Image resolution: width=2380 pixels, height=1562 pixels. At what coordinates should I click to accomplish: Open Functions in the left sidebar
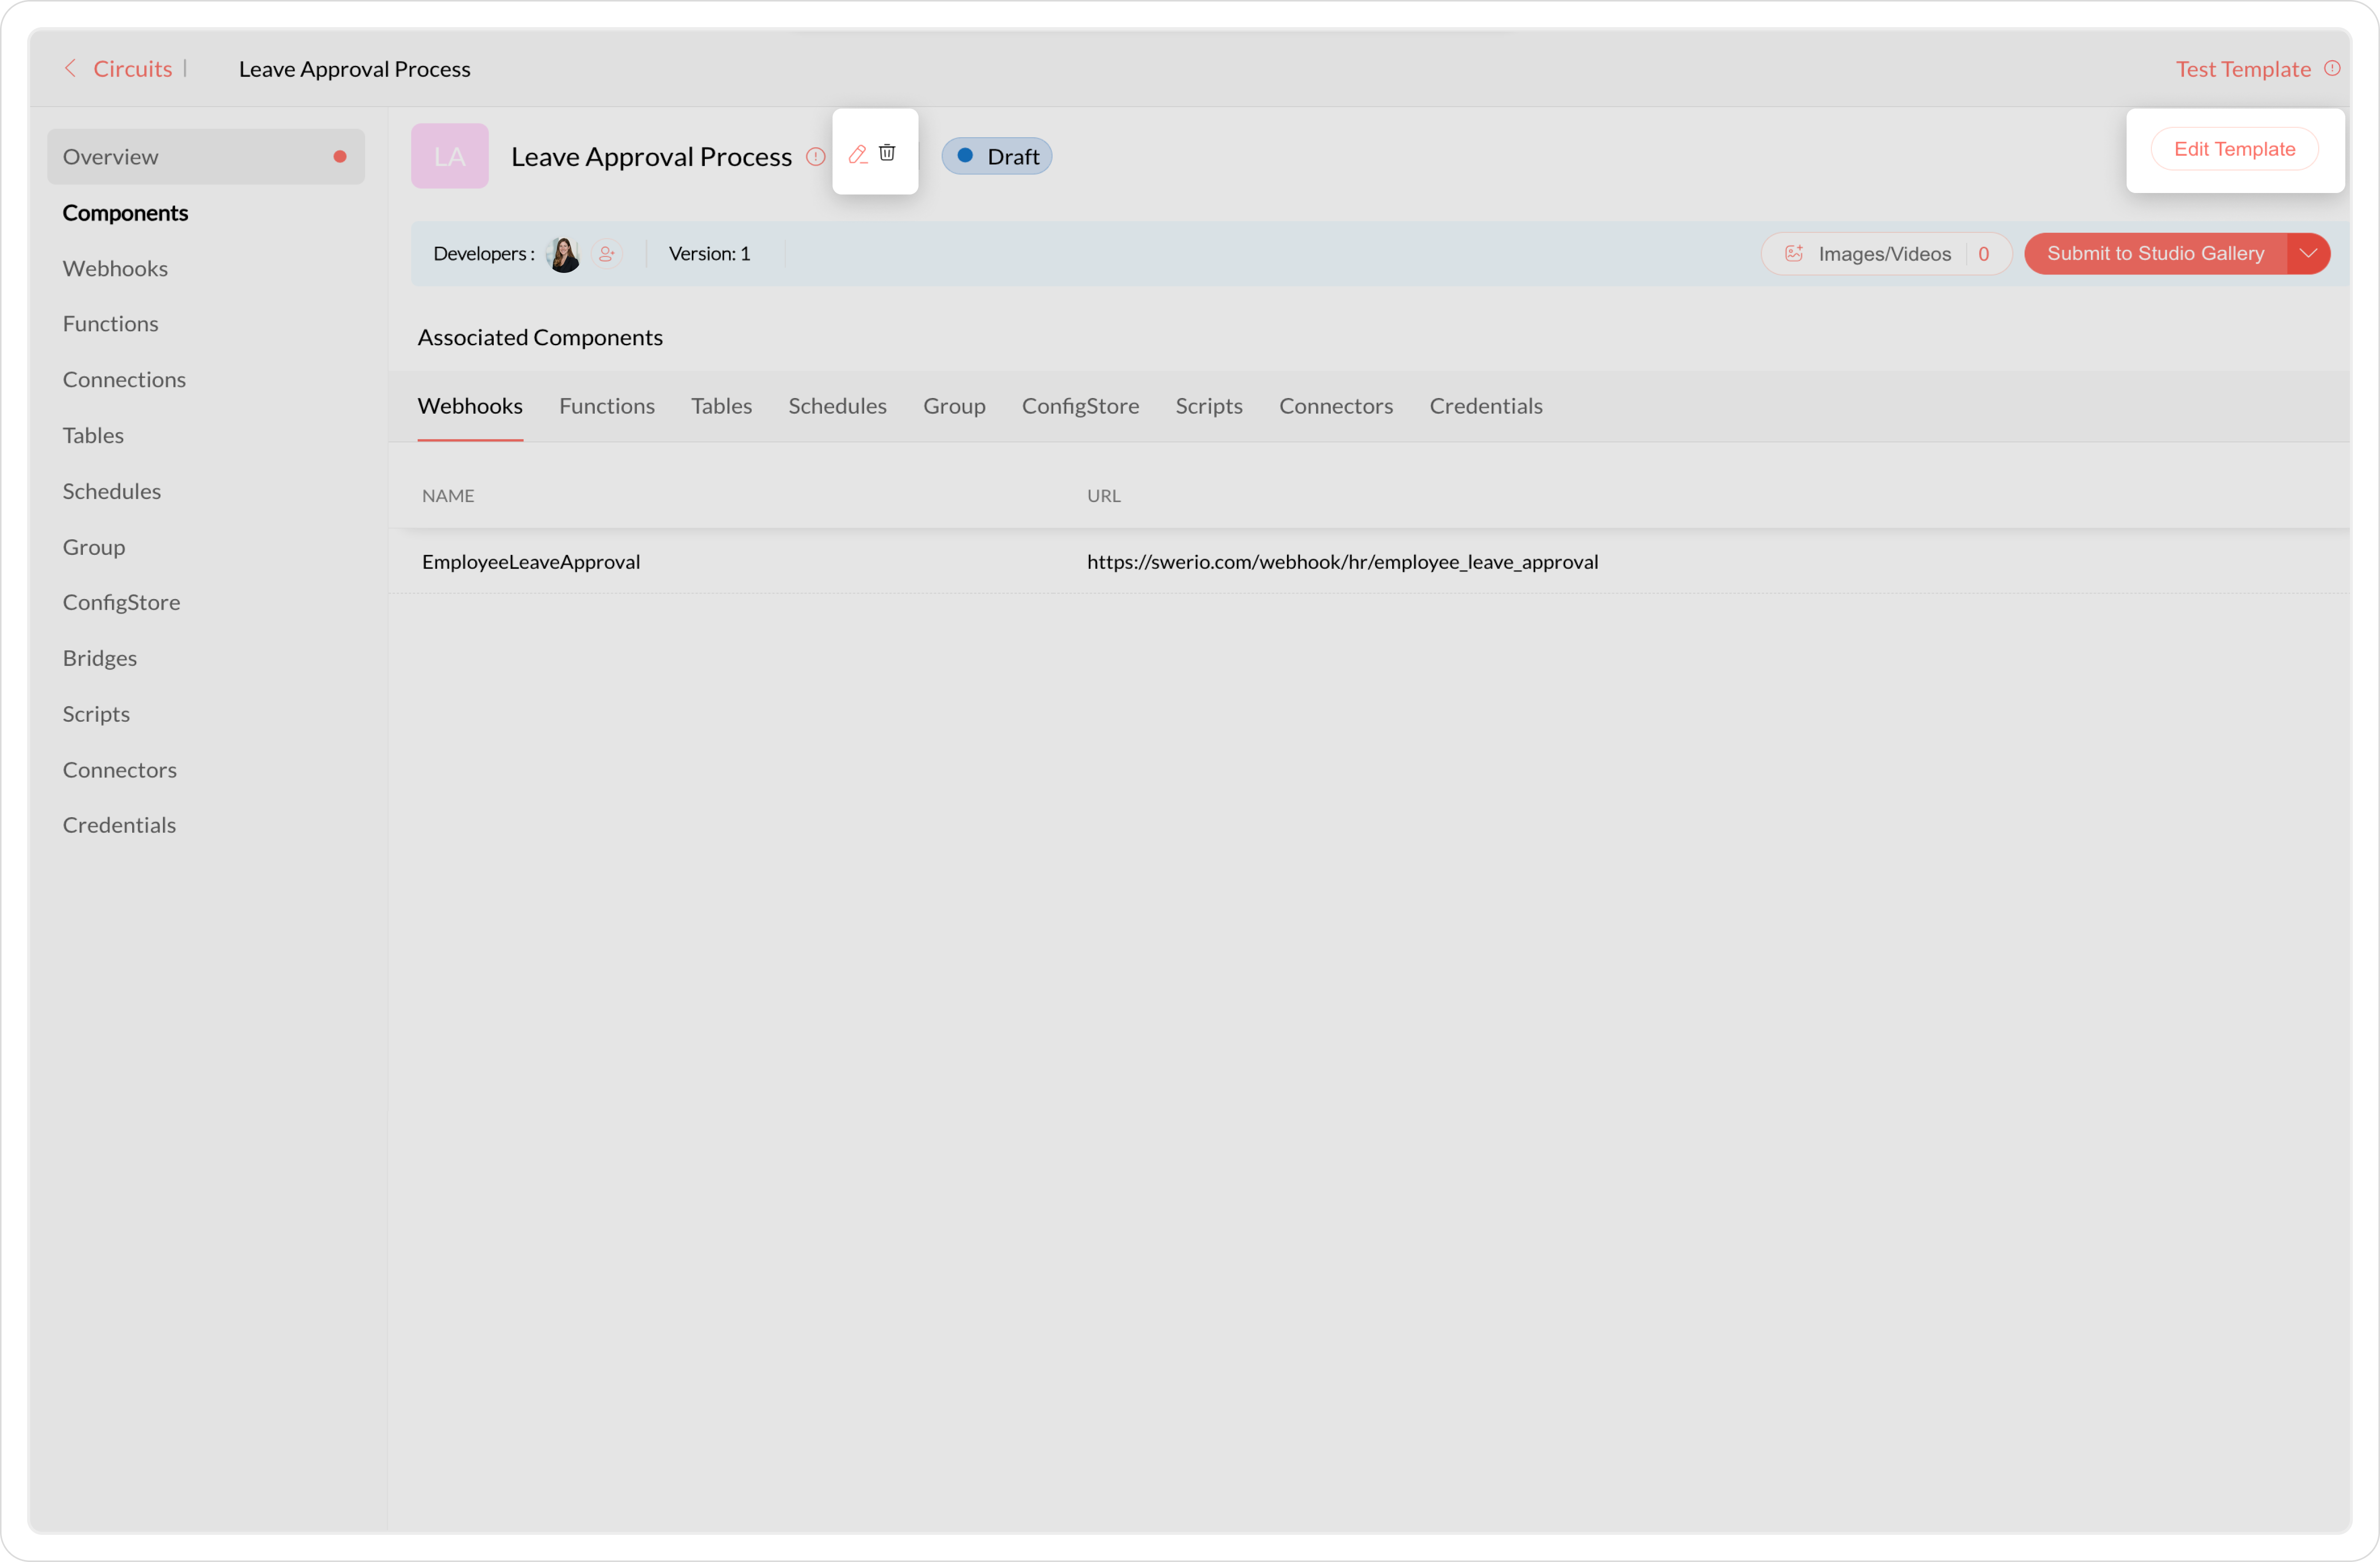point(110,324)
